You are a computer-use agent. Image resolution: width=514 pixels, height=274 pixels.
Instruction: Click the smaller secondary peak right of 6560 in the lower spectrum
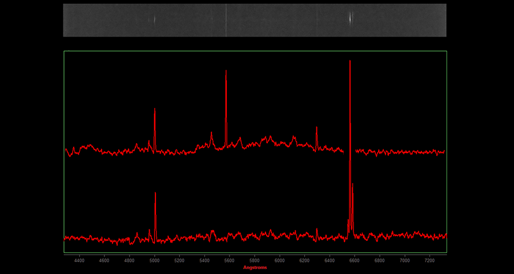353,184
